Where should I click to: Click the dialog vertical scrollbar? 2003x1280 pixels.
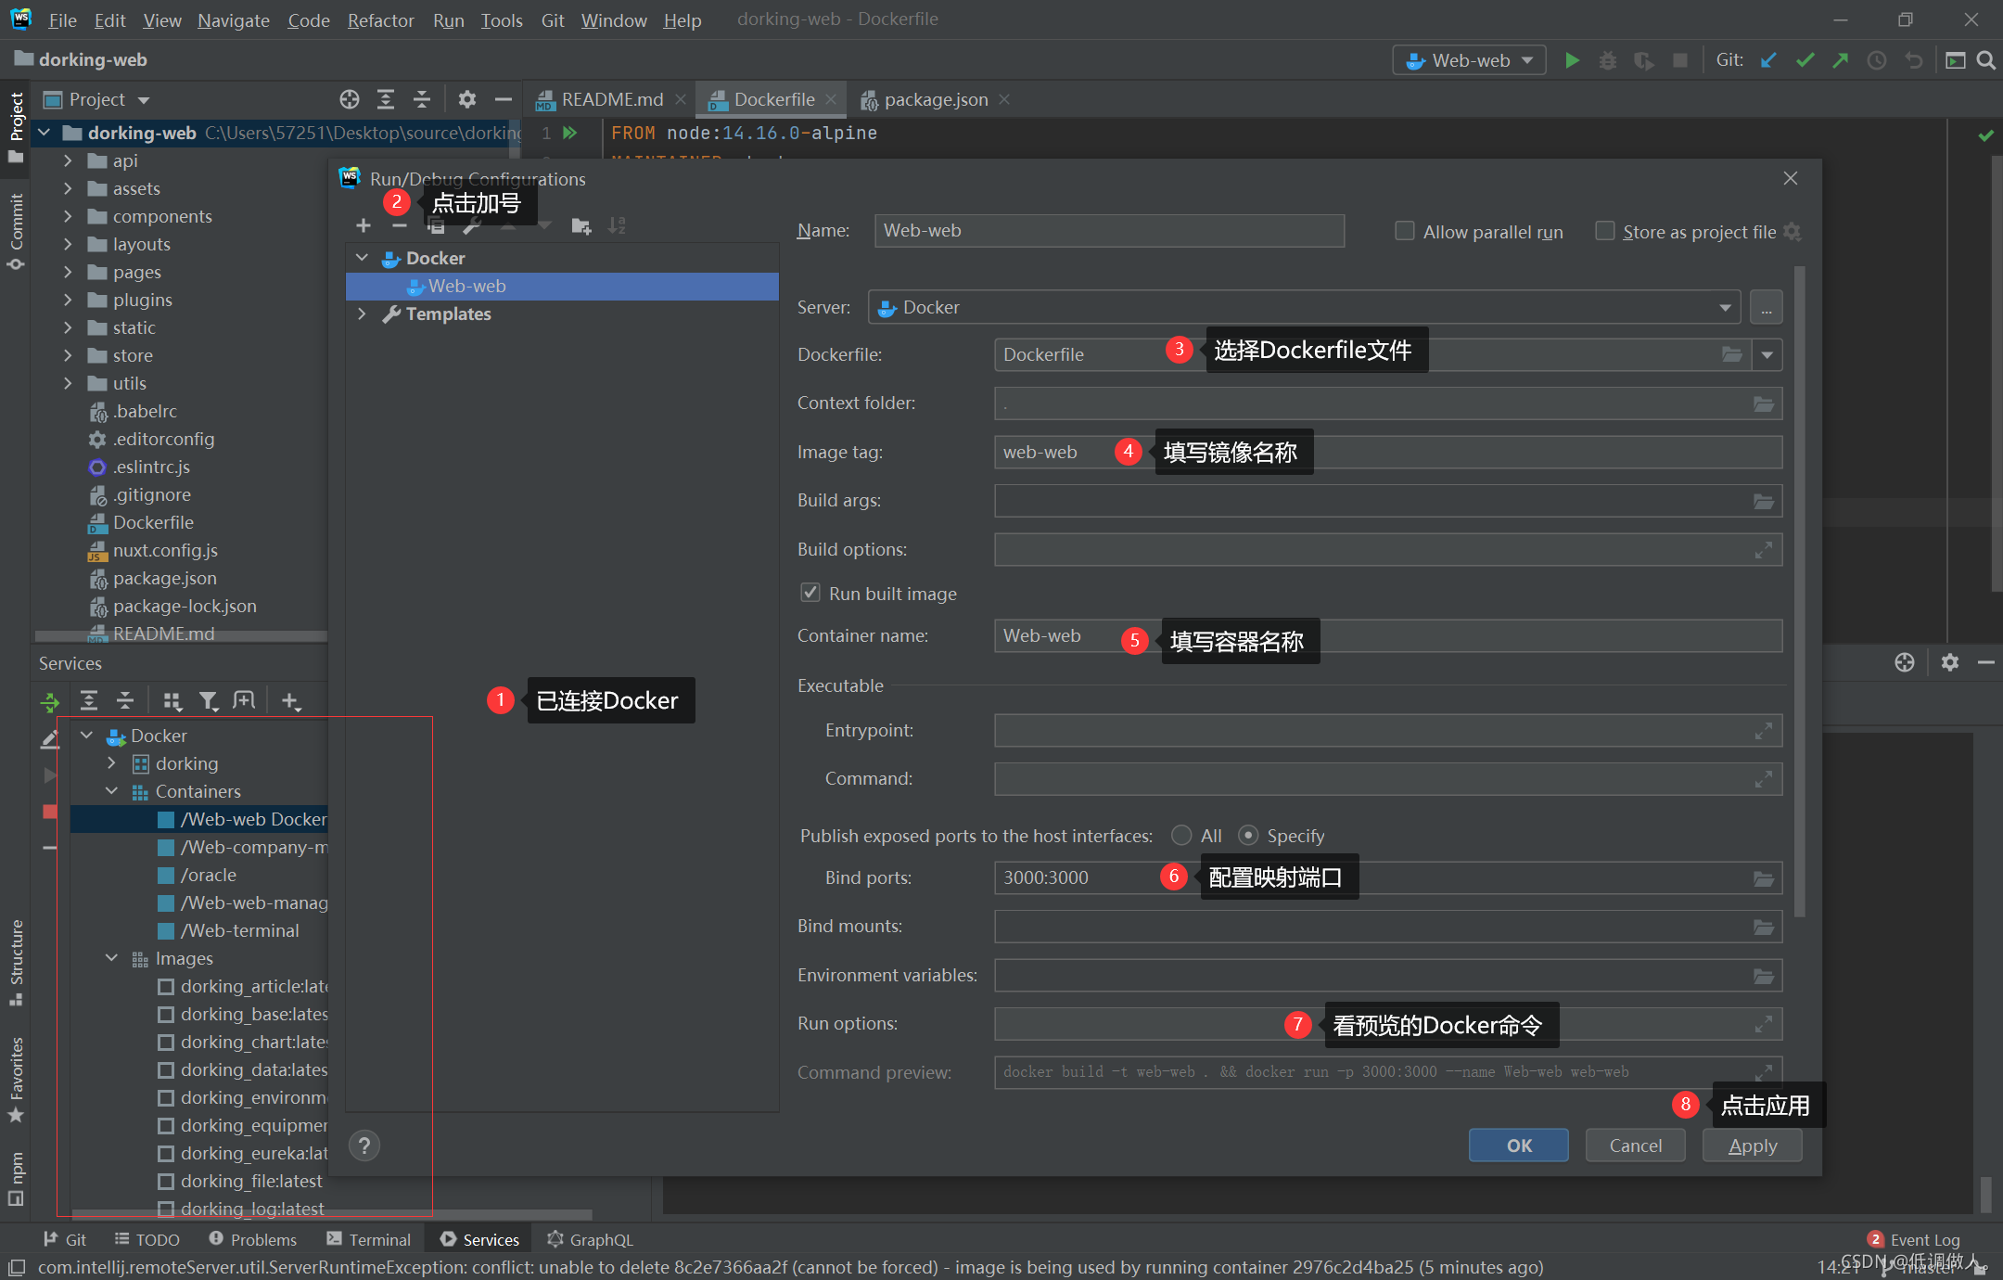point(1800,592)
